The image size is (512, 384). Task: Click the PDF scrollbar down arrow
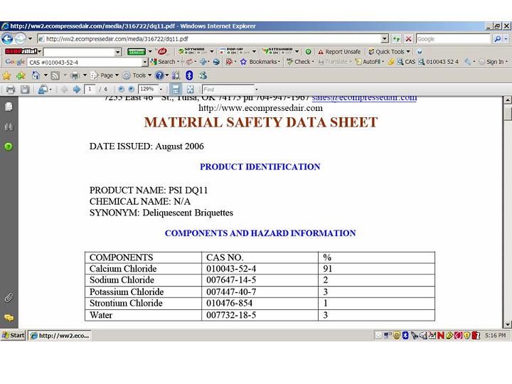pyautogui.click(x=508, y=324)
